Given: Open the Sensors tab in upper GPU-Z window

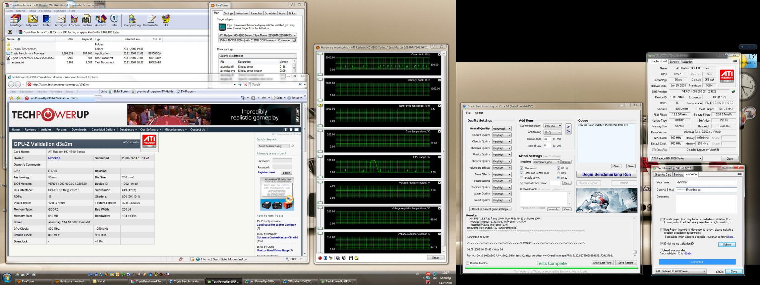Looking at the screenshot, I should pyautogui.click(x=674, y=62).
